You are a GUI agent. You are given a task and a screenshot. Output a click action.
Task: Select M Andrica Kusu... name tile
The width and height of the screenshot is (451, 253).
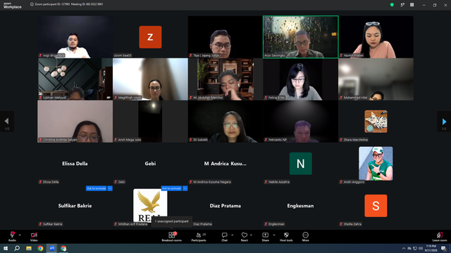point(225,164)
